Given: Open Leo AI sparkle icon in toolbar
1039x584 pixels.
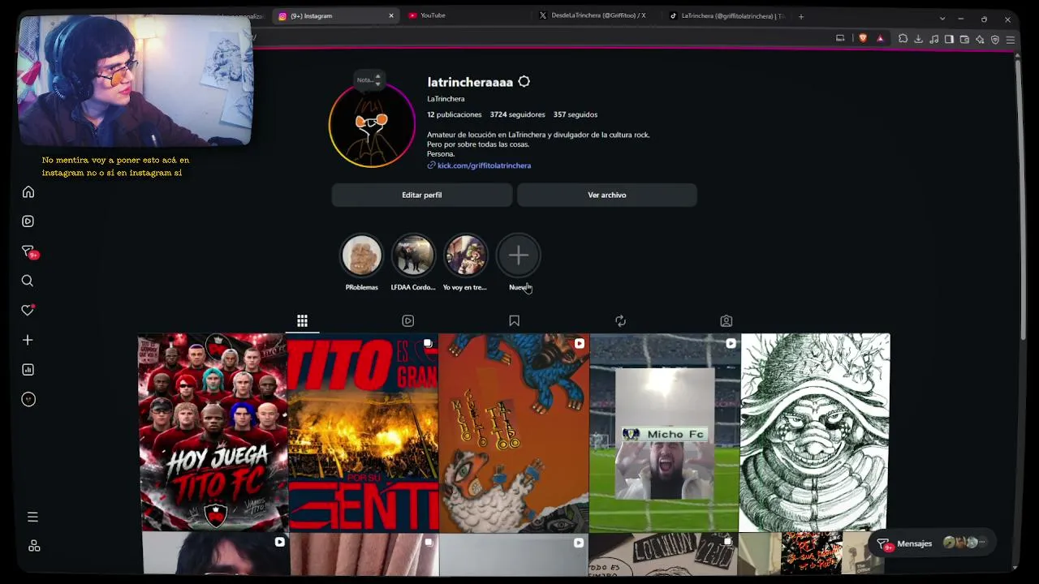Looking at the screenshot, I should point(980,39).
